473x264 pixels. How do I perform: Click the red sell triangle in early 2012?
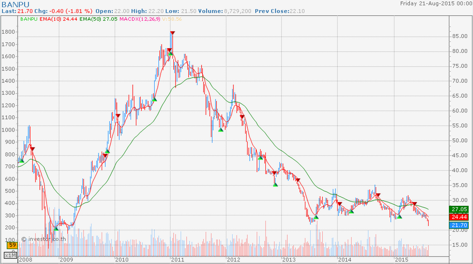coord(242,117)
